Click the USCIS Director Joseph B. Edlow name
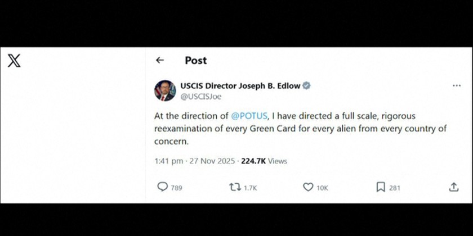 pos(240,86)
